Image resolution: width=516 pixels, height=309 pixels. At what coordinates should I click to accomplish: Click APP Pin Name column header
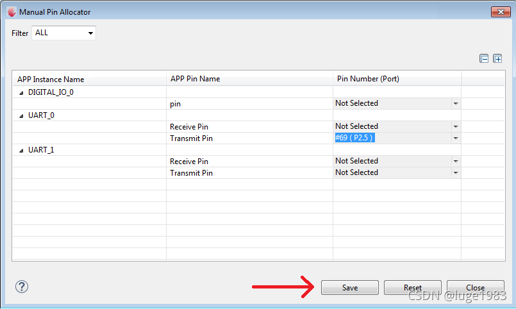(249, 79)
